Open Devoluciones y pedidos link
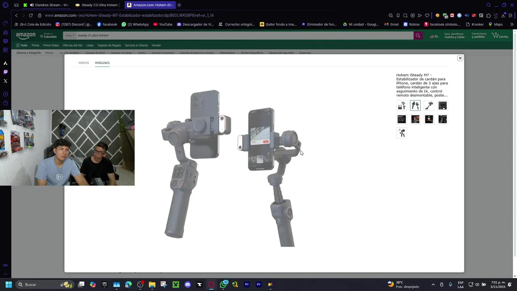 [479, 36]
